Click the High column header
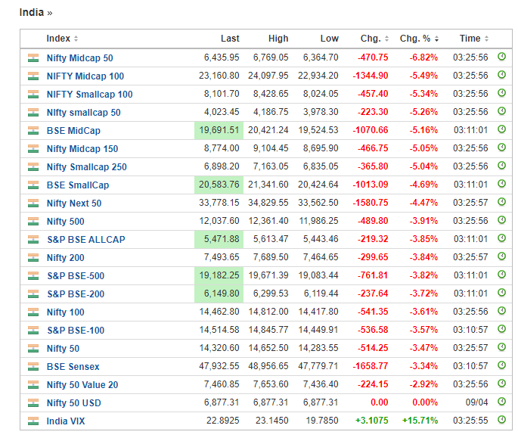 pyautogui.click(x=278, y=39)
